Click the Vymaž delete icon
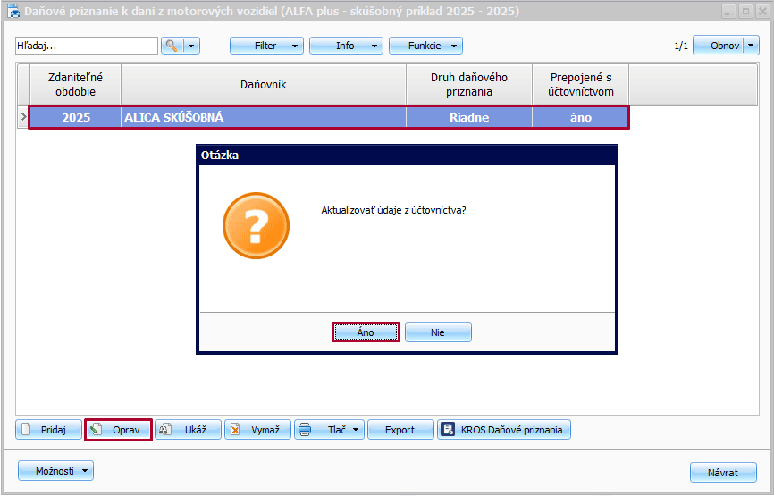This screenshot has height=496, width=774. (235, 430)
